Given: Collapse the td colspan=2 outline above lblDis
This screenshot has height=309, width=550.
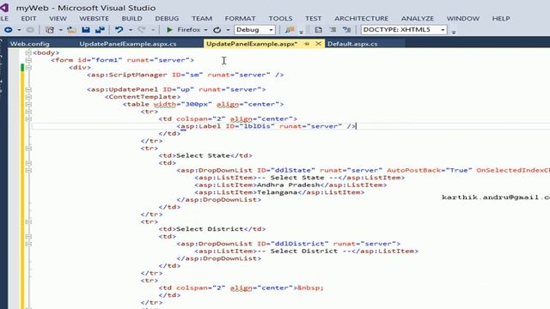Looking at the screenshot, I should click(x=28, y=118).
